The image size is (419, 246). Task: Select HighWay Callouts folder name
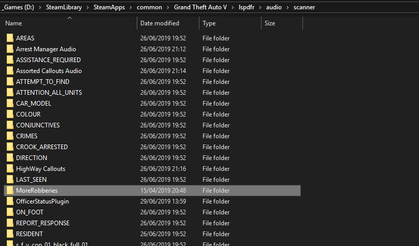point(40,169)
